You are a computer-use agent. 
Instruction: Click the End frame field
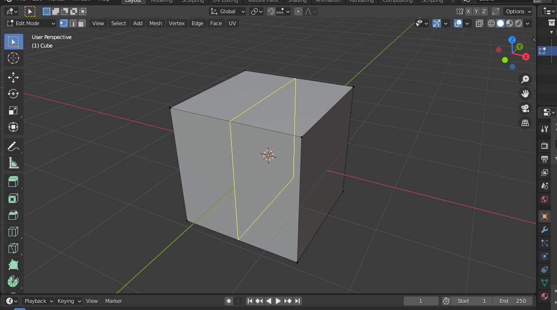click(x=513, y=301)
